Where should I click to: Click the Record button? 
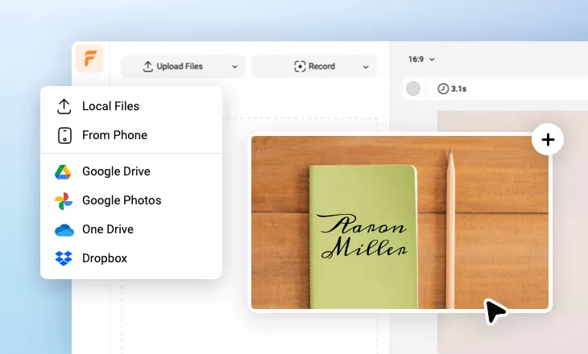[314, 66]
